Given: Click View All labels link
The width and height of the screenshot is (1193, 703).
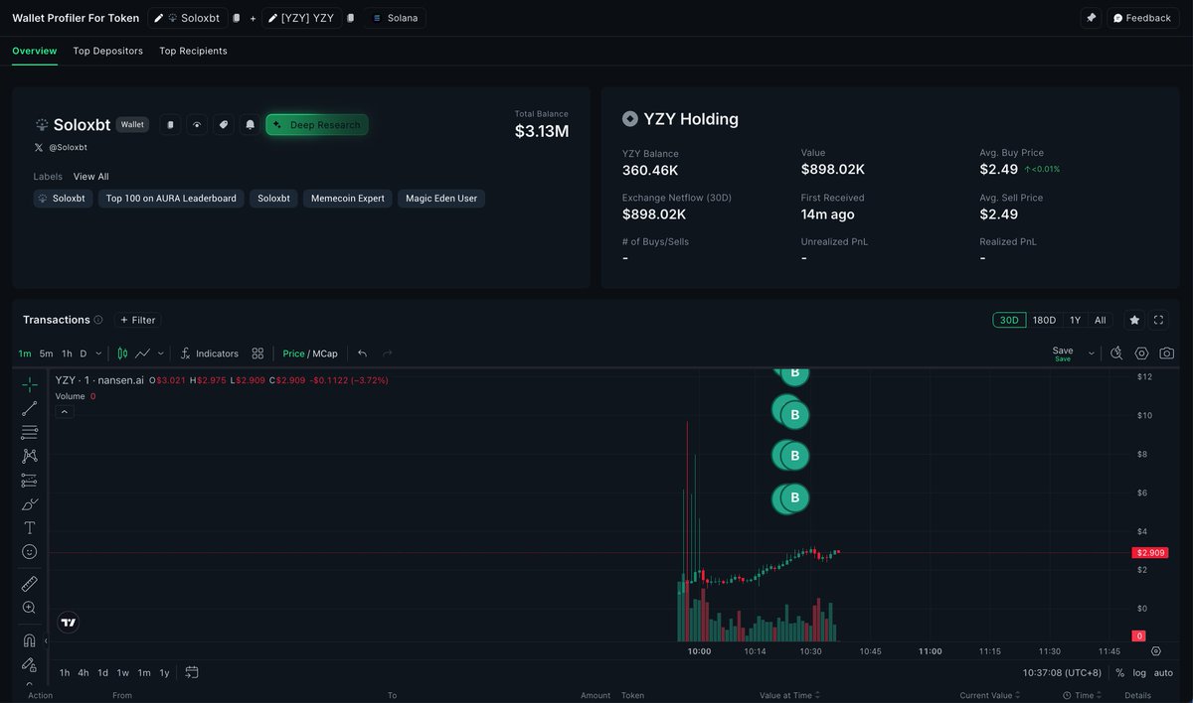Looking at the screenshot, I should point(91,177).
